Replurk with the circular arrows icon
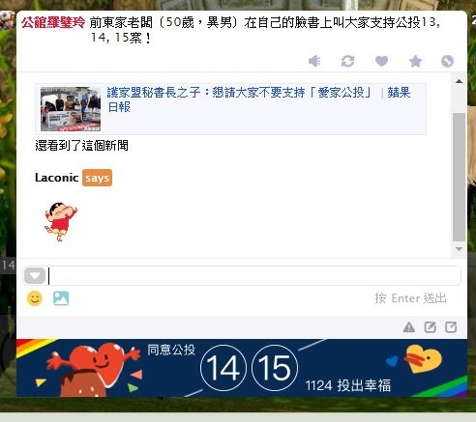The height and width of the screenshot is (422, 476). click(347, 61)
